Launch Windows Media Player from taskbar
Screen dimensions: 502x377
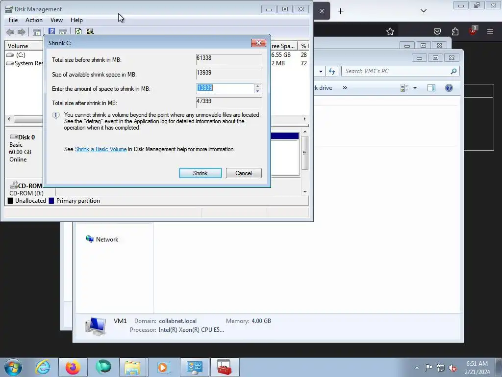(x=163, y=367)
